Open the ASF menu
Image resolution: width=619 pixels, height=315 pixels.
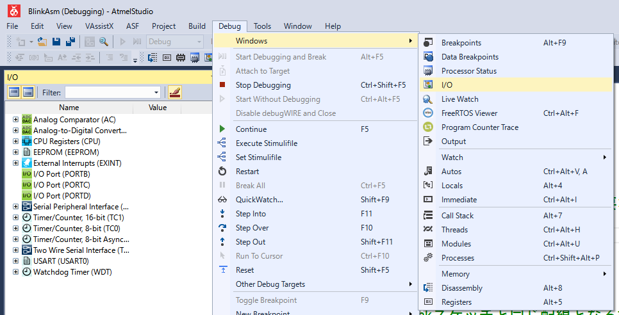tap(133, 26)
